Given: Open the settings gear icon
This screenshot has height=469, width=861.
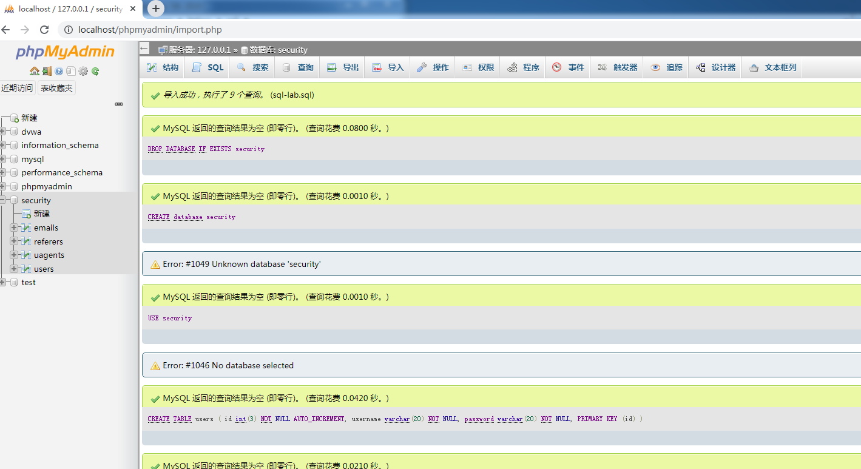Looking at the screenshot, I should tap(83, 71).
